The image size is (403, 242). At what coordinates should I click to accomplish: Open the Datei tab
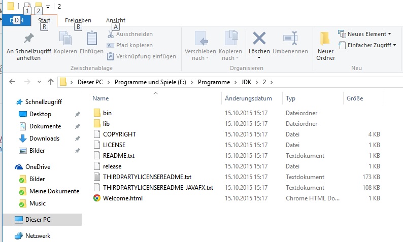(17, 20)
